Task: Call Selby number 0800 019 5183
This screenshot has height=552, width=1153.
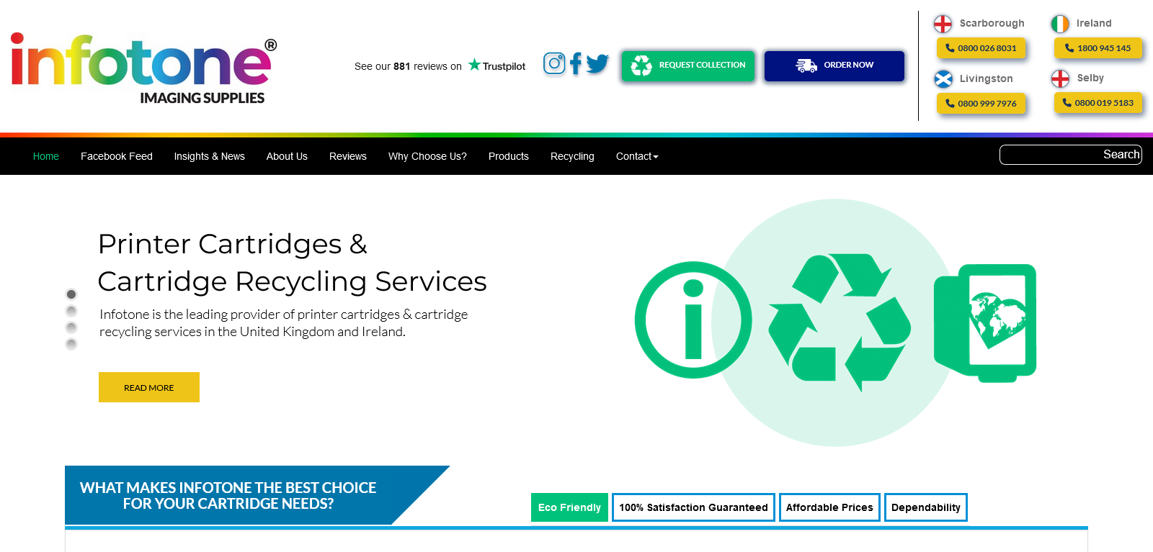Action: coord(1098,103)
